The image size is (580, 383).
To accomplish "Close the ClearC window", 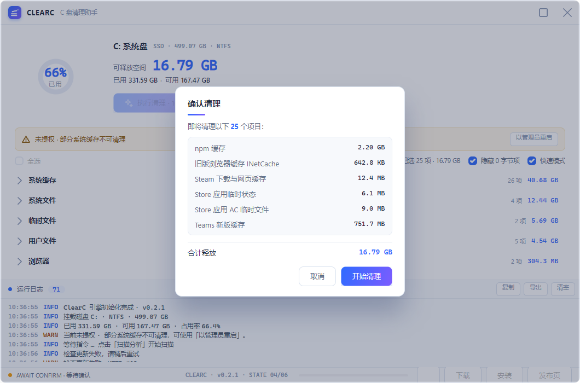I will [567, 13].
